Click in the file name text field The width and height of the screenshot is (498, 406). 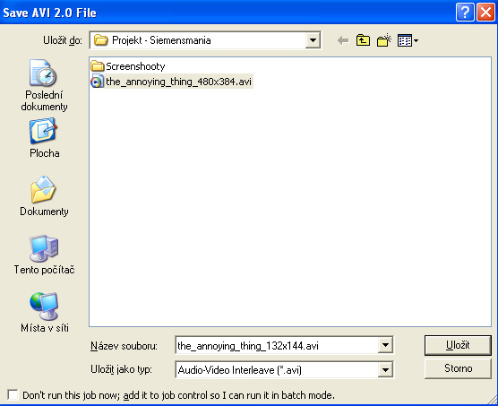pyautogui.click(x=277, y=345)
